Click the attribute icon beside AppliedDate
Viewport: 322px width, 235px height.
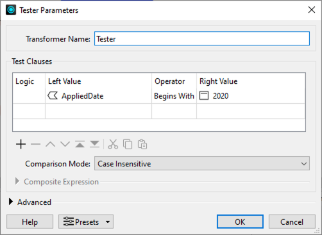coord(53,95)
